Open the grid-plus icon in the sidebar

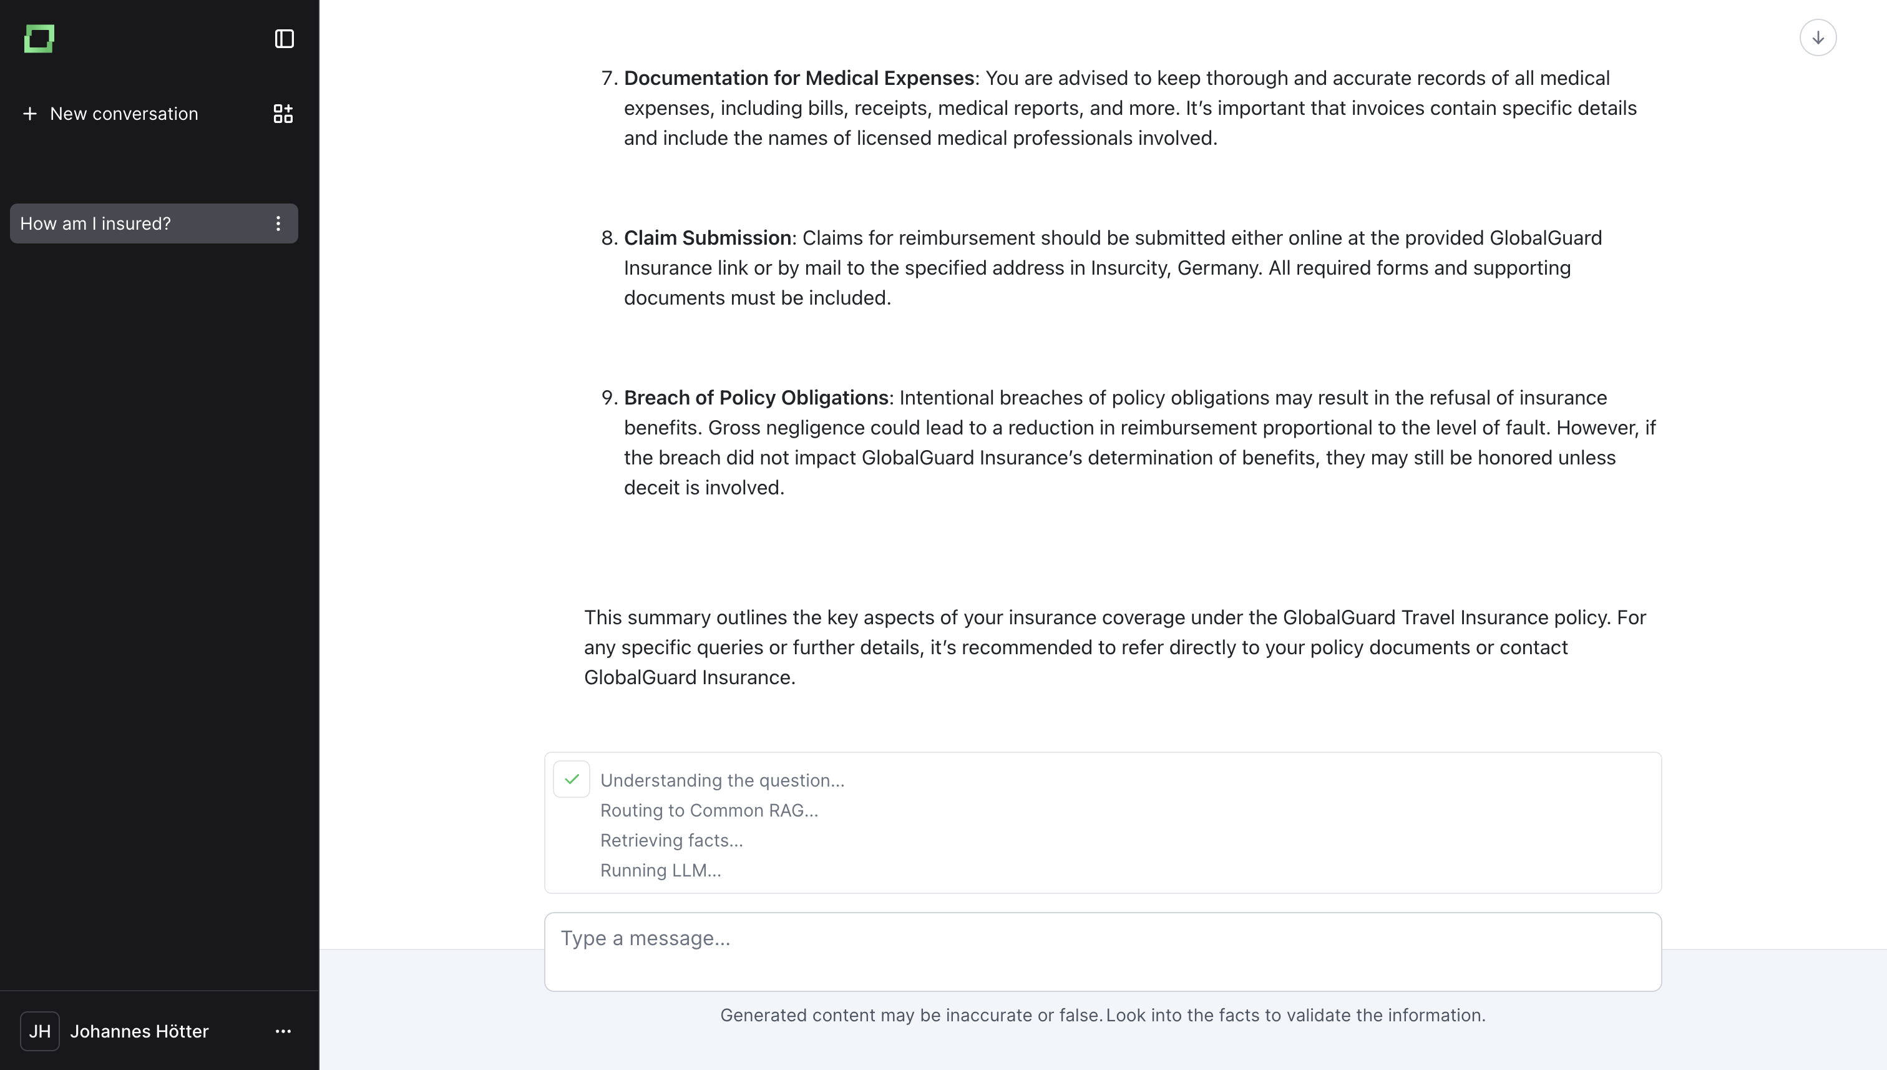pyautogui.click(x=283, y=114)
